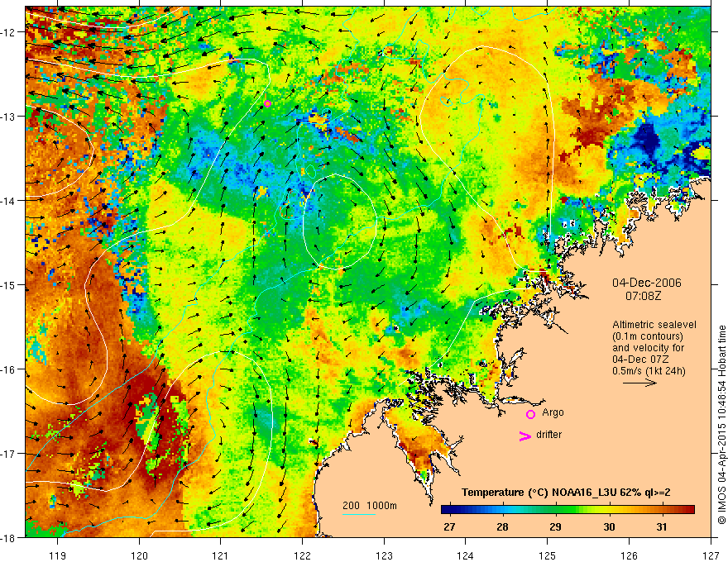The width and height of the screenshot is (728, 562).
Task: Click the colorbar tick label 28
Action: point(502,526)
